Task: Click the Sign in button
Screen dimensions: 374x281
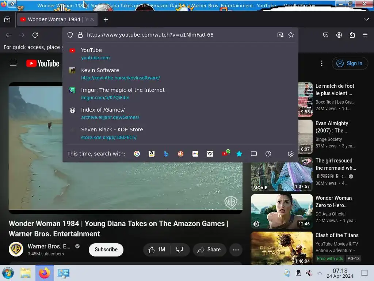Action: point(350,63)
